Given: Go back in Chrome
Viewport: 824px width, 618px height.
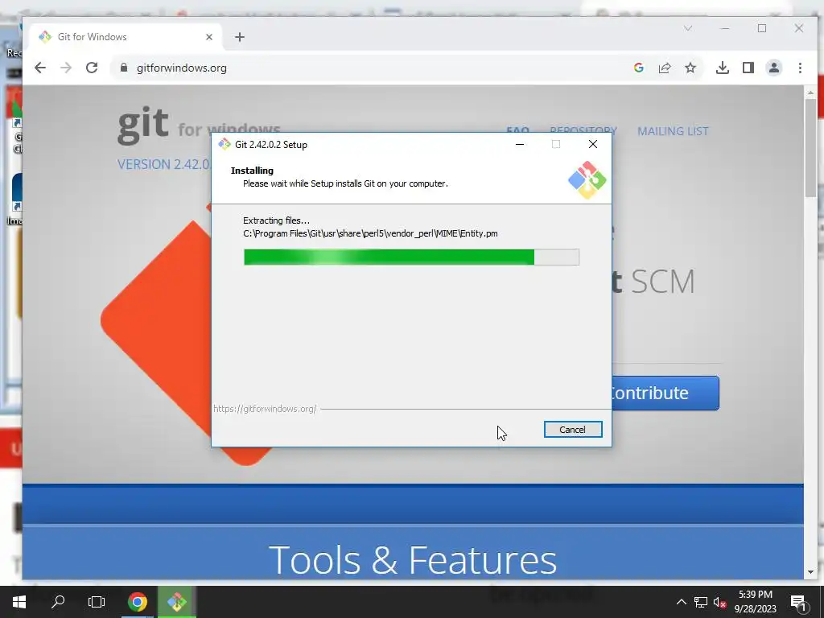Looking at the screenshot, I should 40,68.
